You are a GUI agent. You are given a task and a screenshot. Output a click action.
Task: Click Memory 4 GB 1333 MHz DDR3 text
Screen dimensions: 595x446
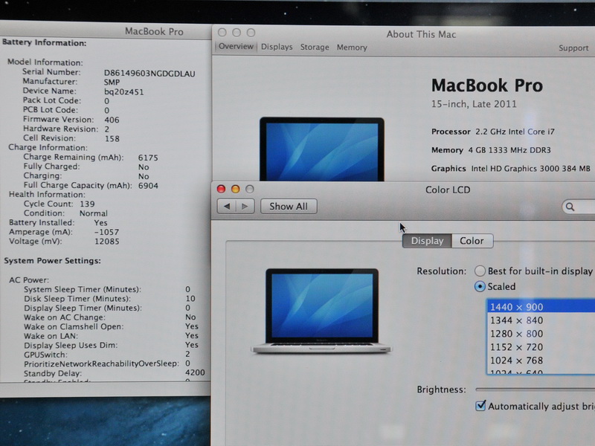pos(491,150)
